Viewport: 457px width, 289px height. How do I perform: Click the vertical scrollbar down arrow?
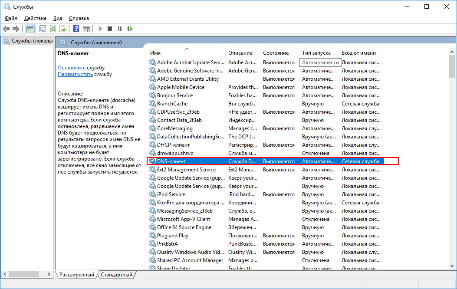coord(452,266)
